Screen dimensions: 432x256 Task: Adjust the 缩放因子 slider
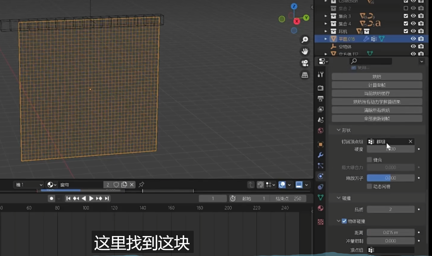390,178
